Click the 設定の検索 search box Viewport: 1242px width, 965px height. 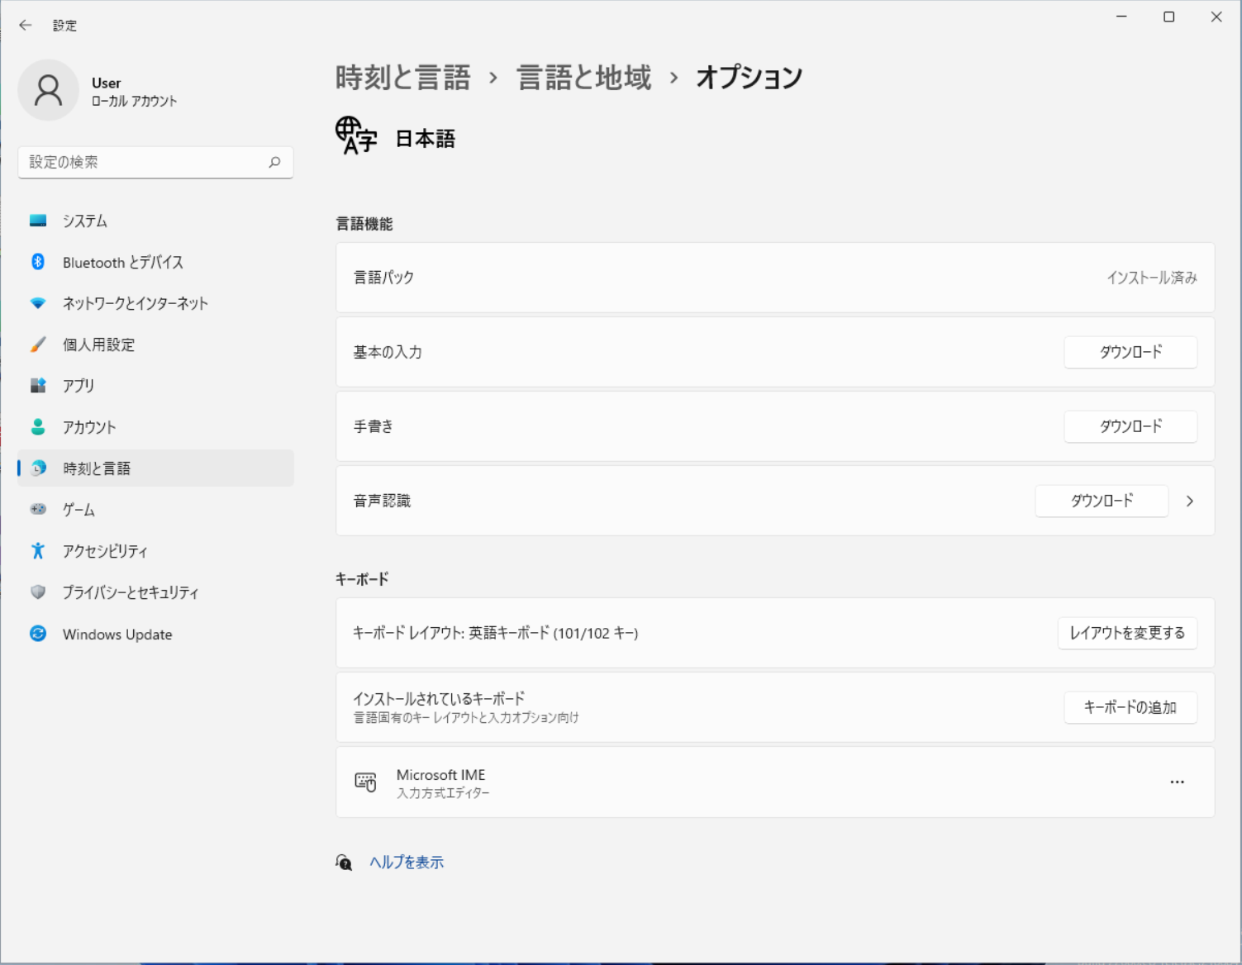pos(155,162)
